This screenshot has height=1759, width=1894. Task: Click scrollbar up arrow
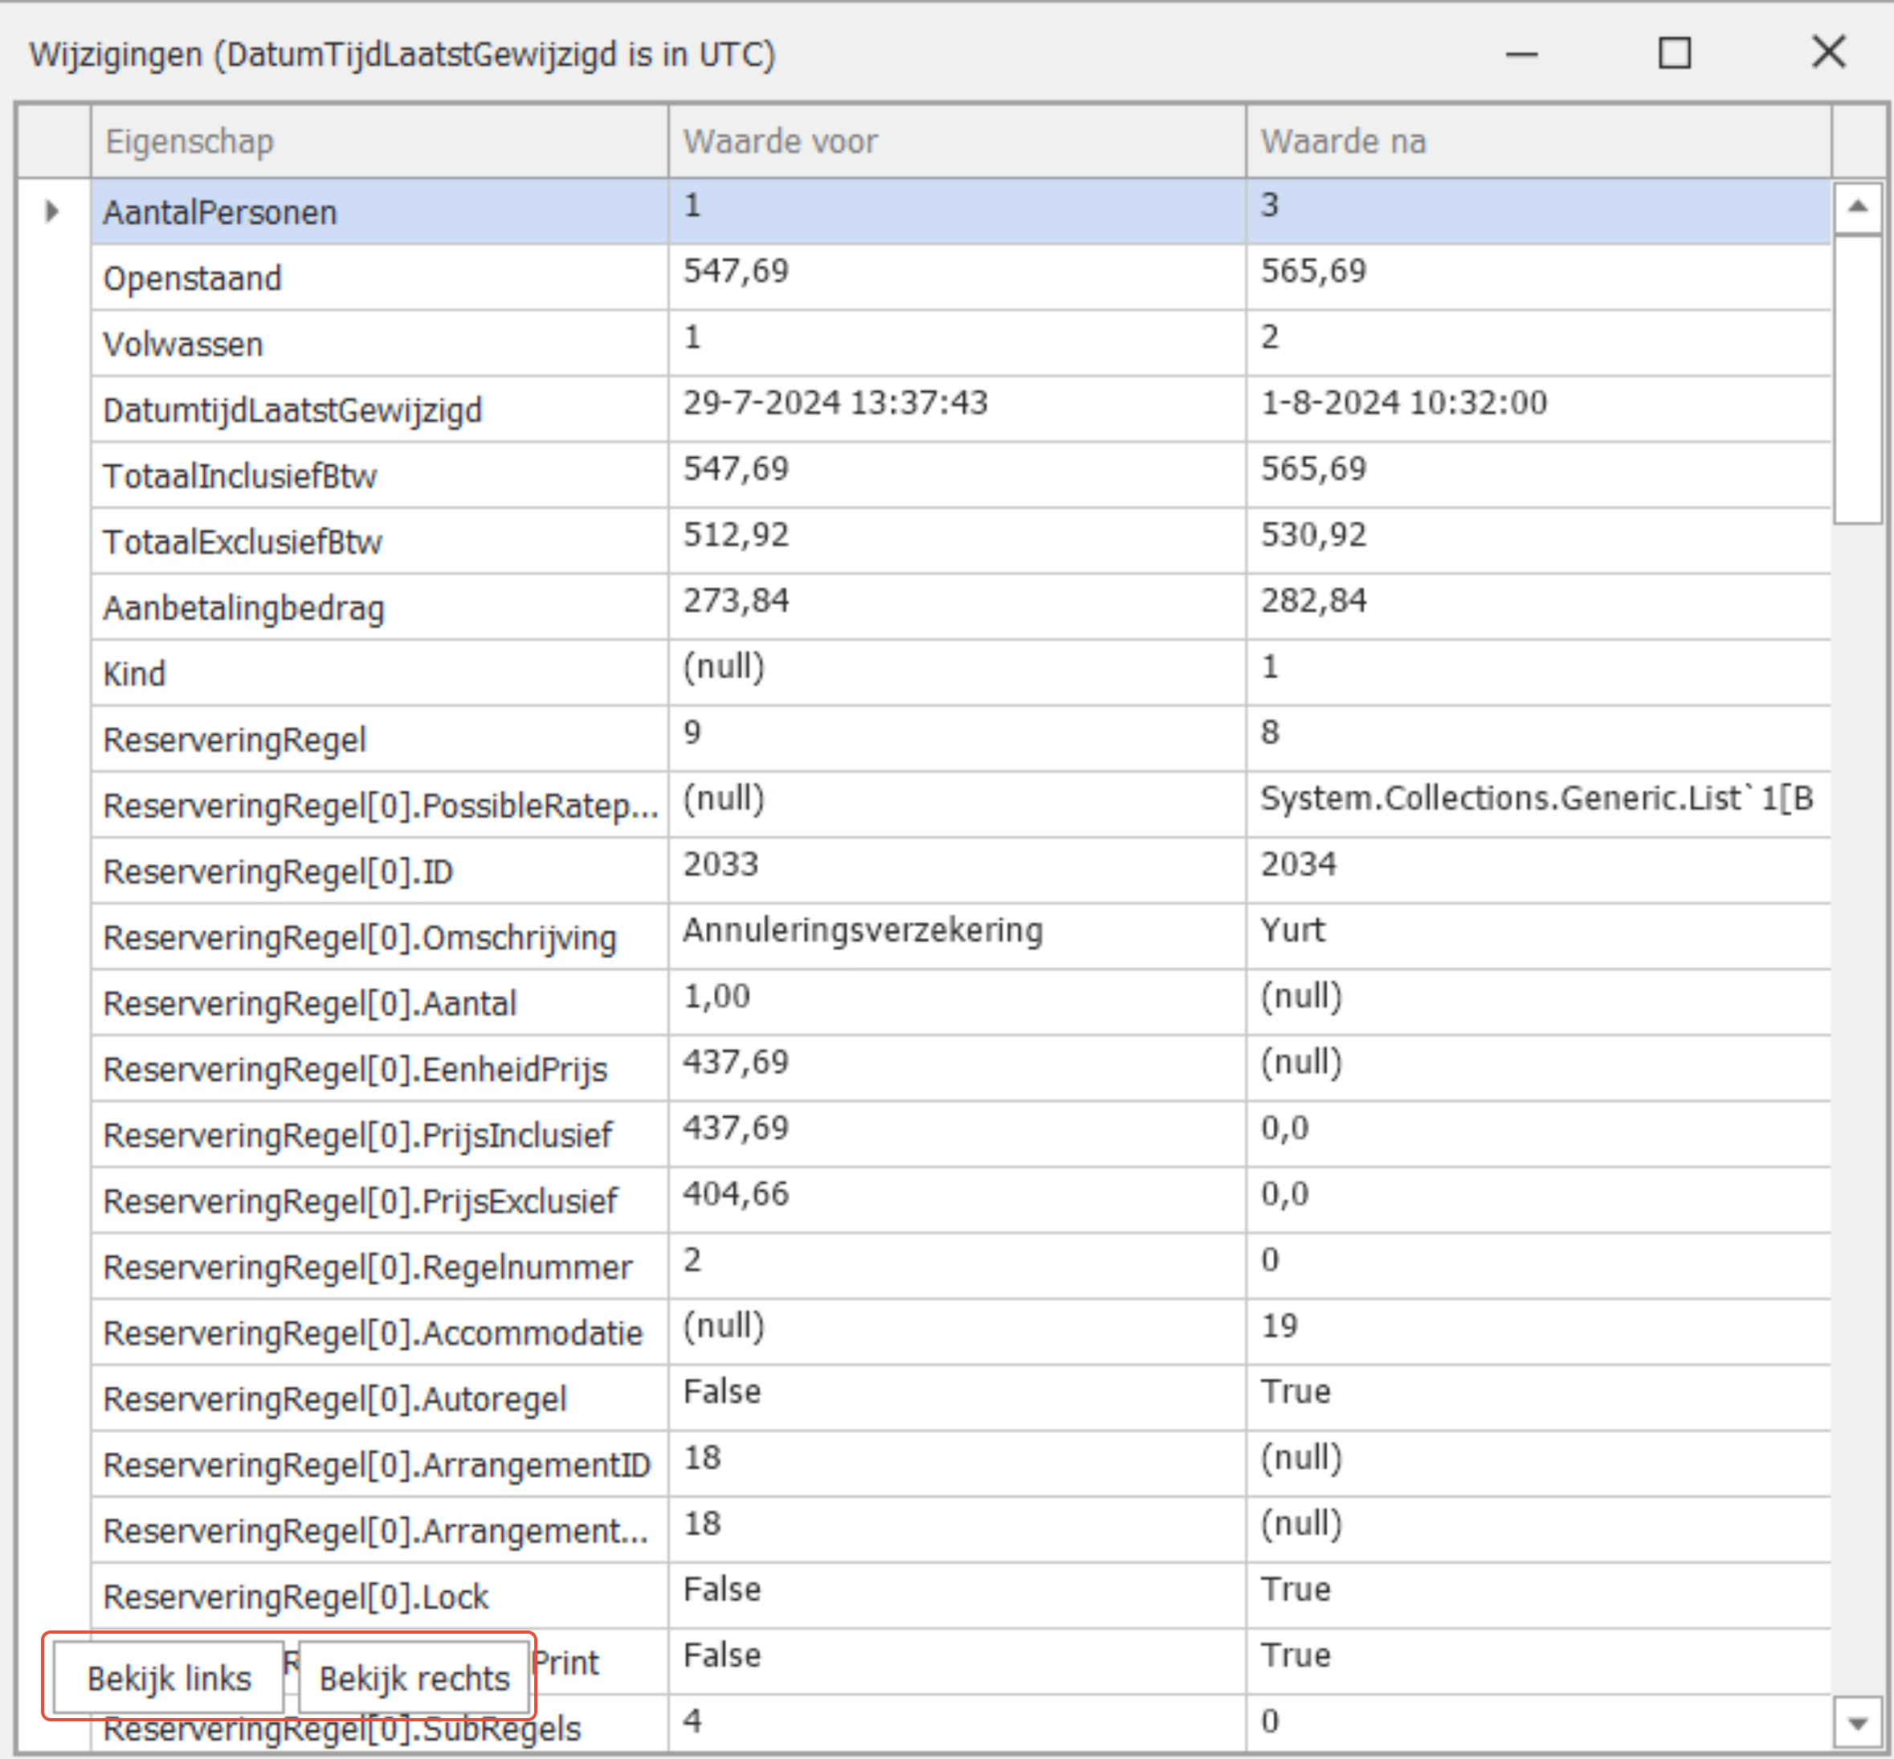pyautogui.click(x=1857, y=207)
